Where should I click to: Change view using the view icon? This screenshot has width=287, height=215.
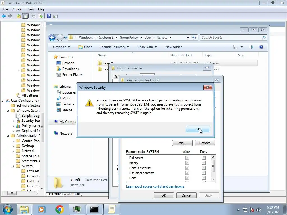coord(235,47)
